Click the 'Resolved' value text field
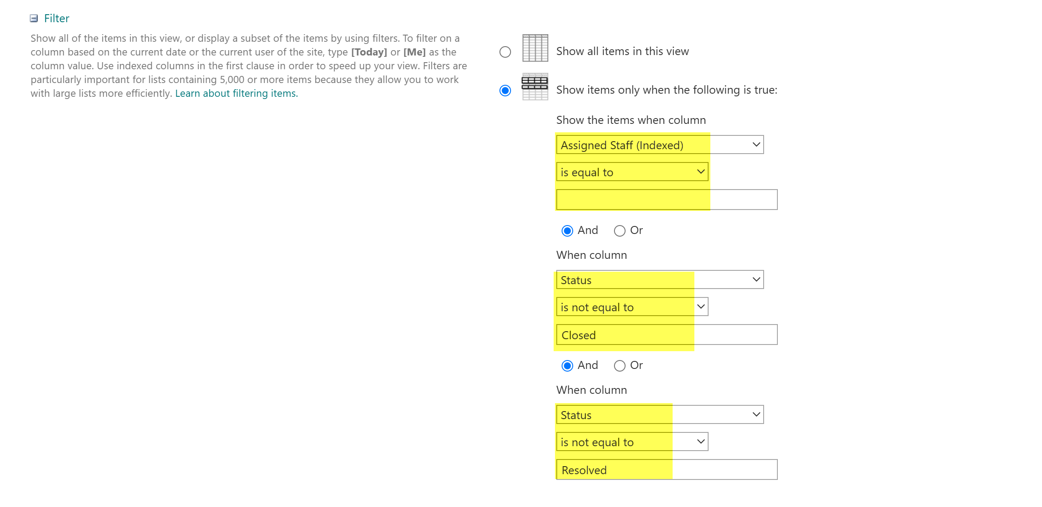 tap(666, 470)
